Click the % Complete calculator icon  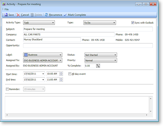[x=98, y=66]
